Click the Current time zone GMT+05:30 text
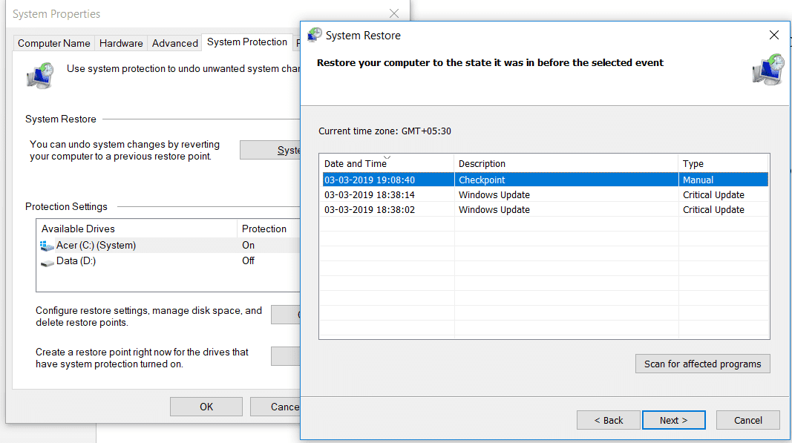 click(x=385, y=131)
